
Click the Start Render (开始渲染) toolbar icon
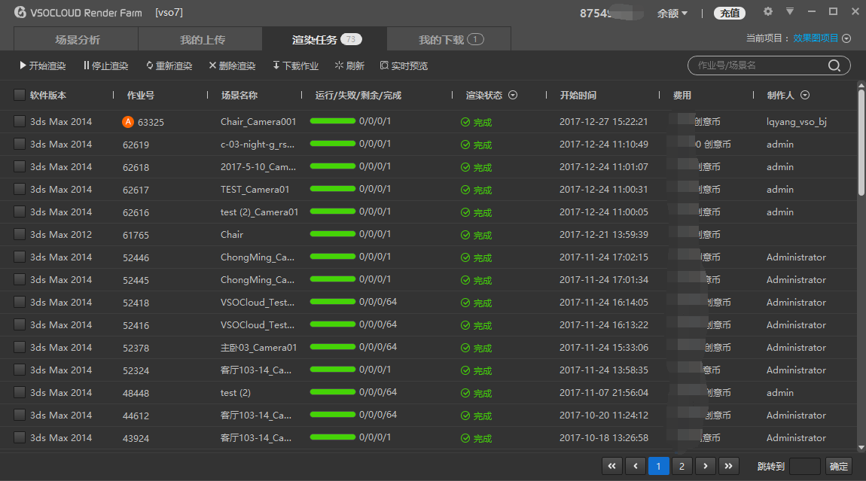pos(23,66)
